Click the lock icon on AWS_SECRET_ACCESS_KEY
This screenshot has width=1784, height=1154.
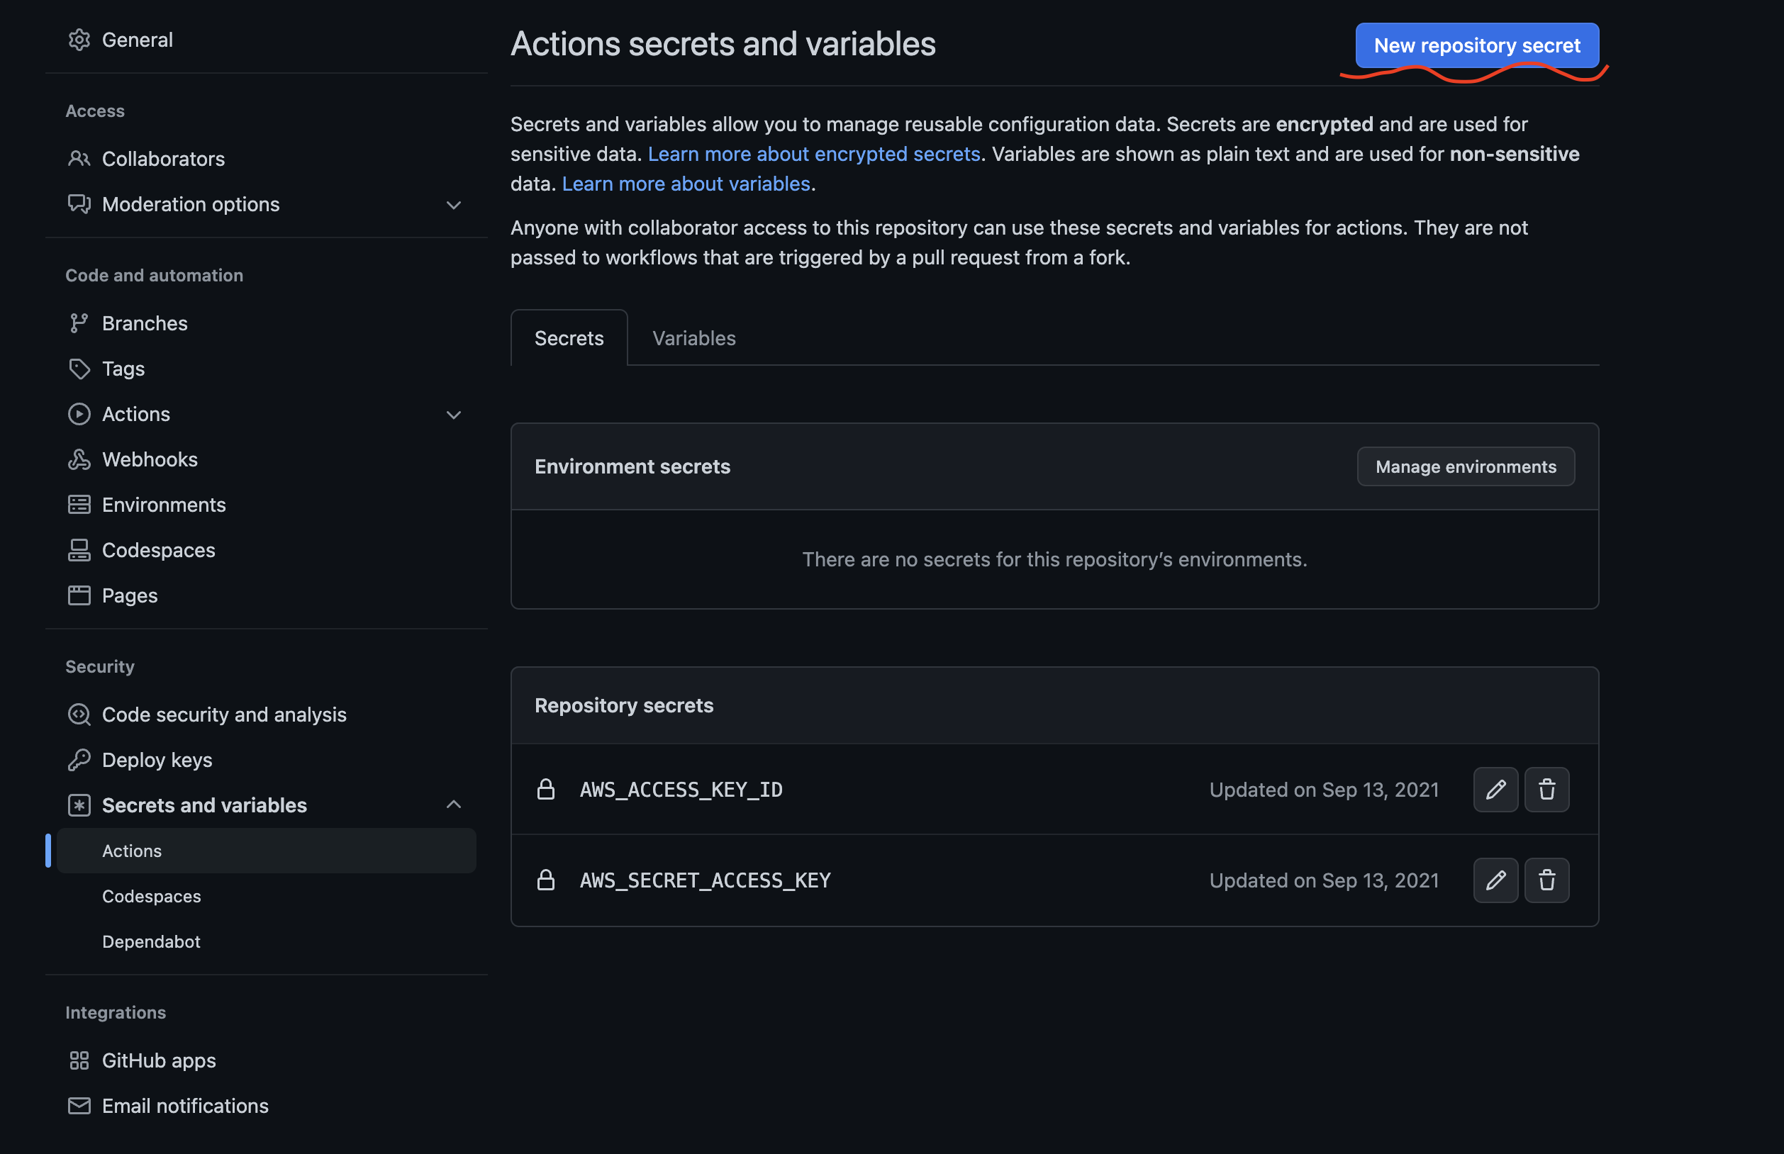(546, 880)
